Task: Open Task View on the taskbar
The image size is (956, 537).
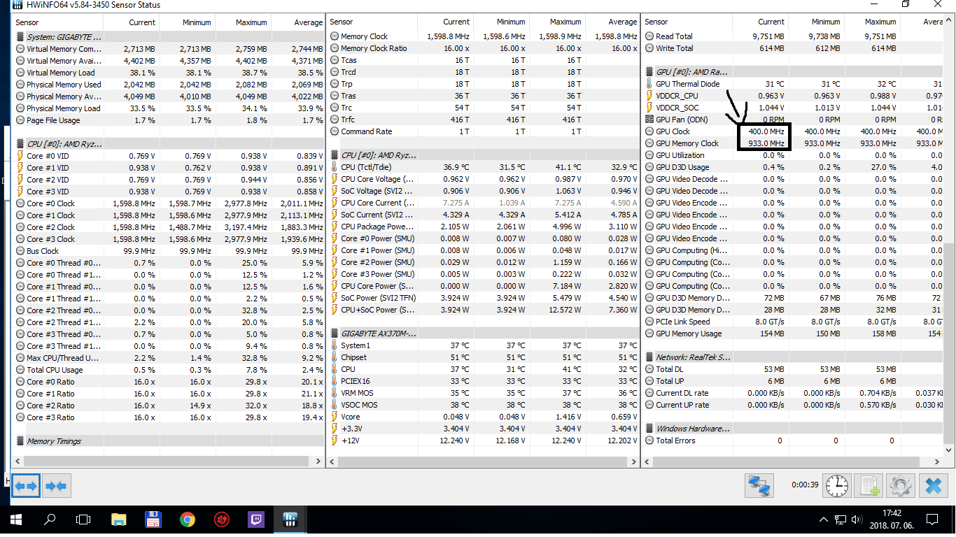Action: pos(83,520)
